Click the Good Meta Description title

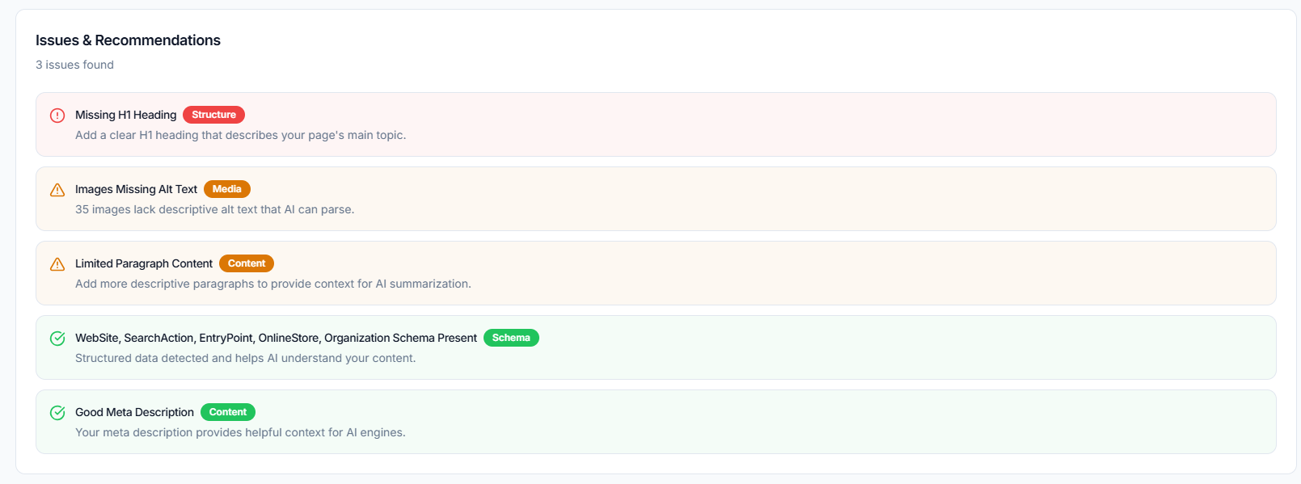(134, 412)
